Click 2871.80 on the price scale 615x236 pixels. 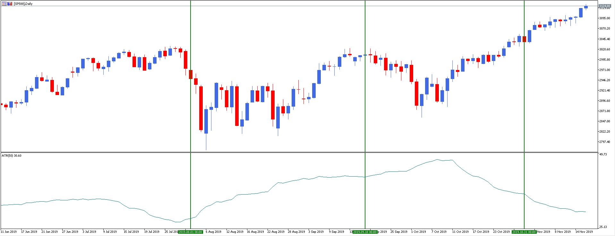[605, 111]
